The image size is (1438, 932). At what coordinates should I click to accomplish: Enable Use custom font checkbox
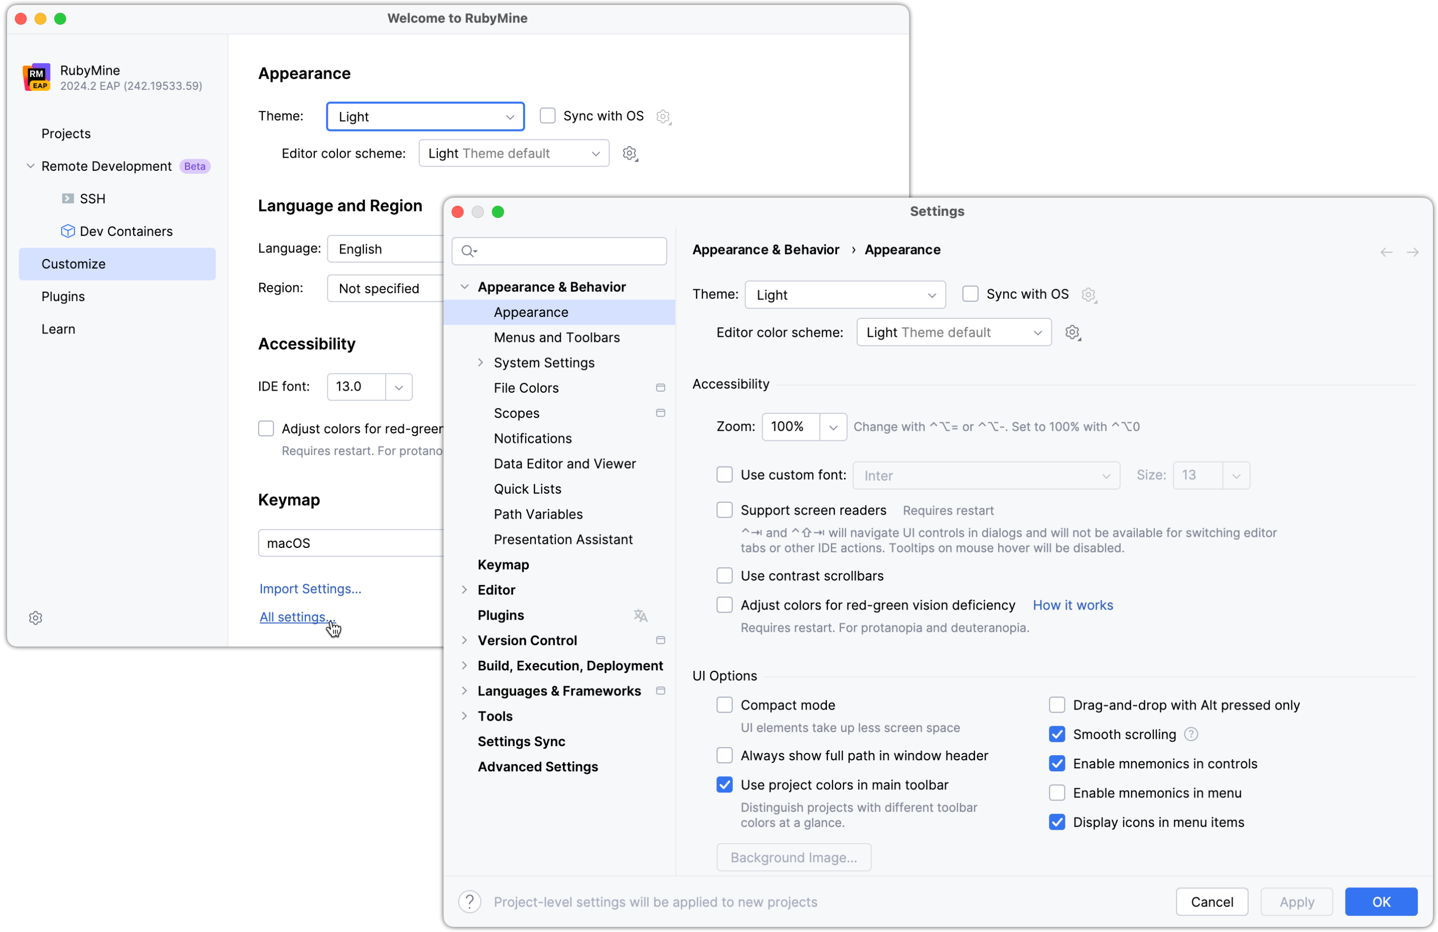[724, 475]
